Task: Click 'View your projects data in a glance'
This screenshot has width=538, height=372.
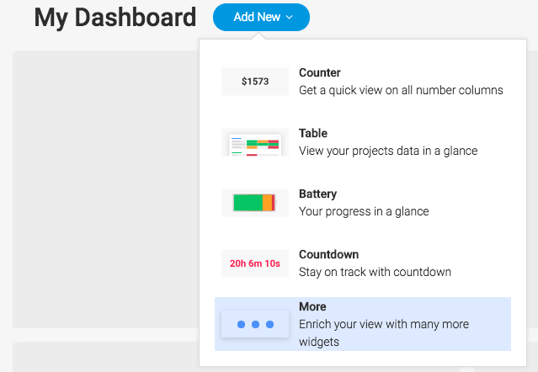Action: 388,151
